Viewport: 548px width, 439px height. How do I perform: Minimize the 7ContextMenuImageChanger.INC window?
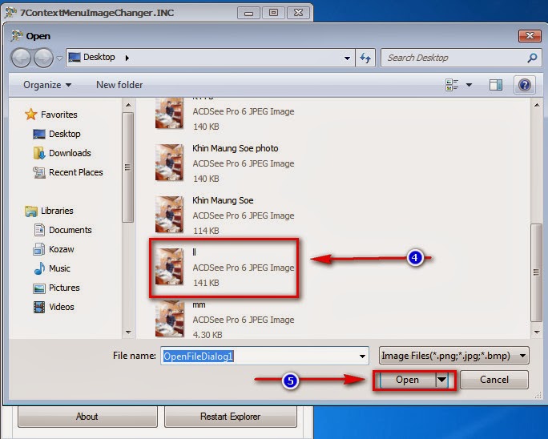248,13
